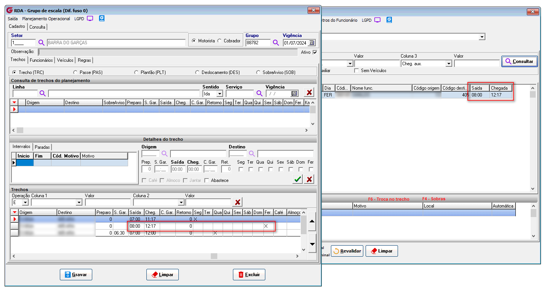Select the Motorista radio button

coord(194,41)
